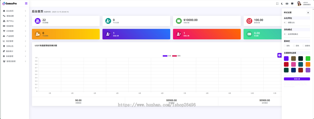
Task: Click the 重置主题 reset theme button
Action: coord(297,79)
